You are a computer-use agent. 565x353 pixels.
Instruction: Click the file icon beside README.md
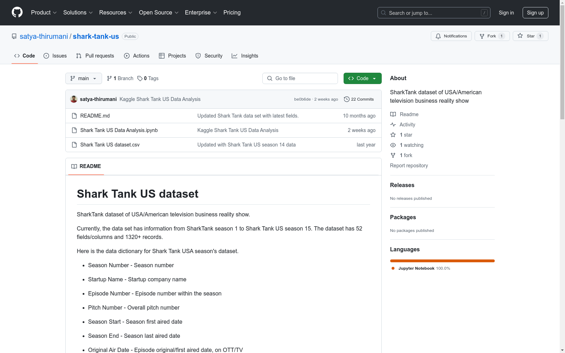[74, 116]
